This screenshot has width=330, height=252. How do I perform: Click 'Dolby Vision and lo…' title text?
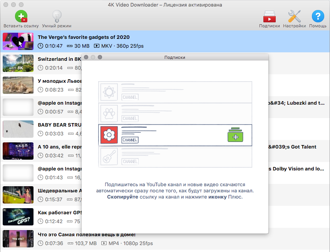coord(298,169)
